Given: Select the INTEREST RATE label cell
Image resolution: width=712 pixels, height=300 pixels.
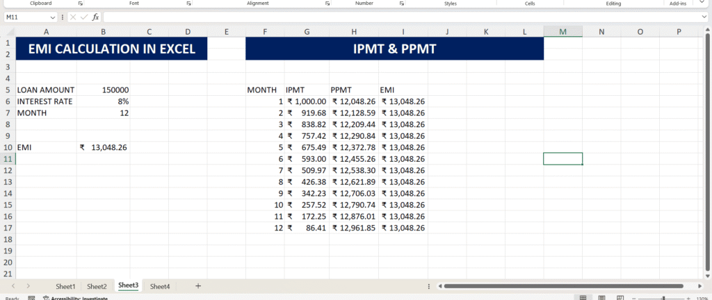Looking at the screenshot, I should (46, 101).
